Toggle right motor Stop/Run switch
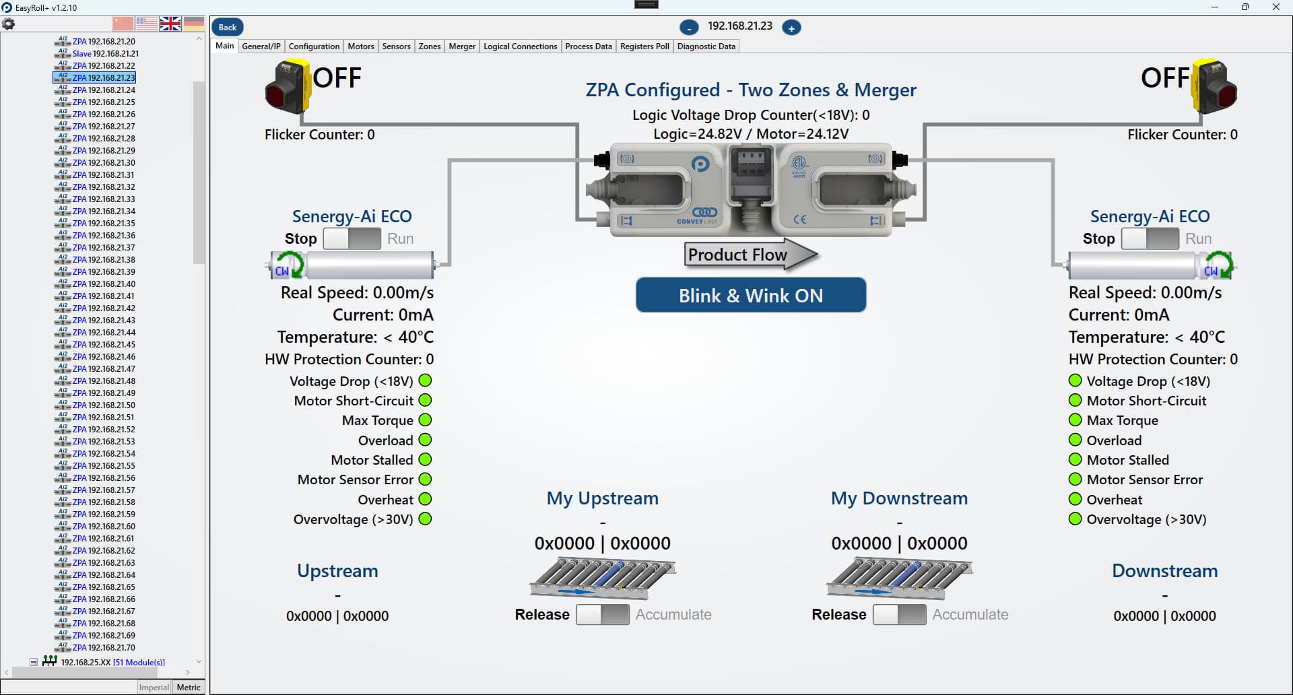This screenshot has width=1293, height=695. click(1150, 238)
